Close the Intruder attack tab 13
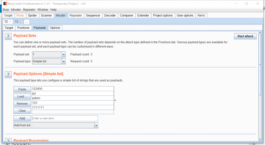This screenshot has height=145, width=265. [x=20, y=22]
